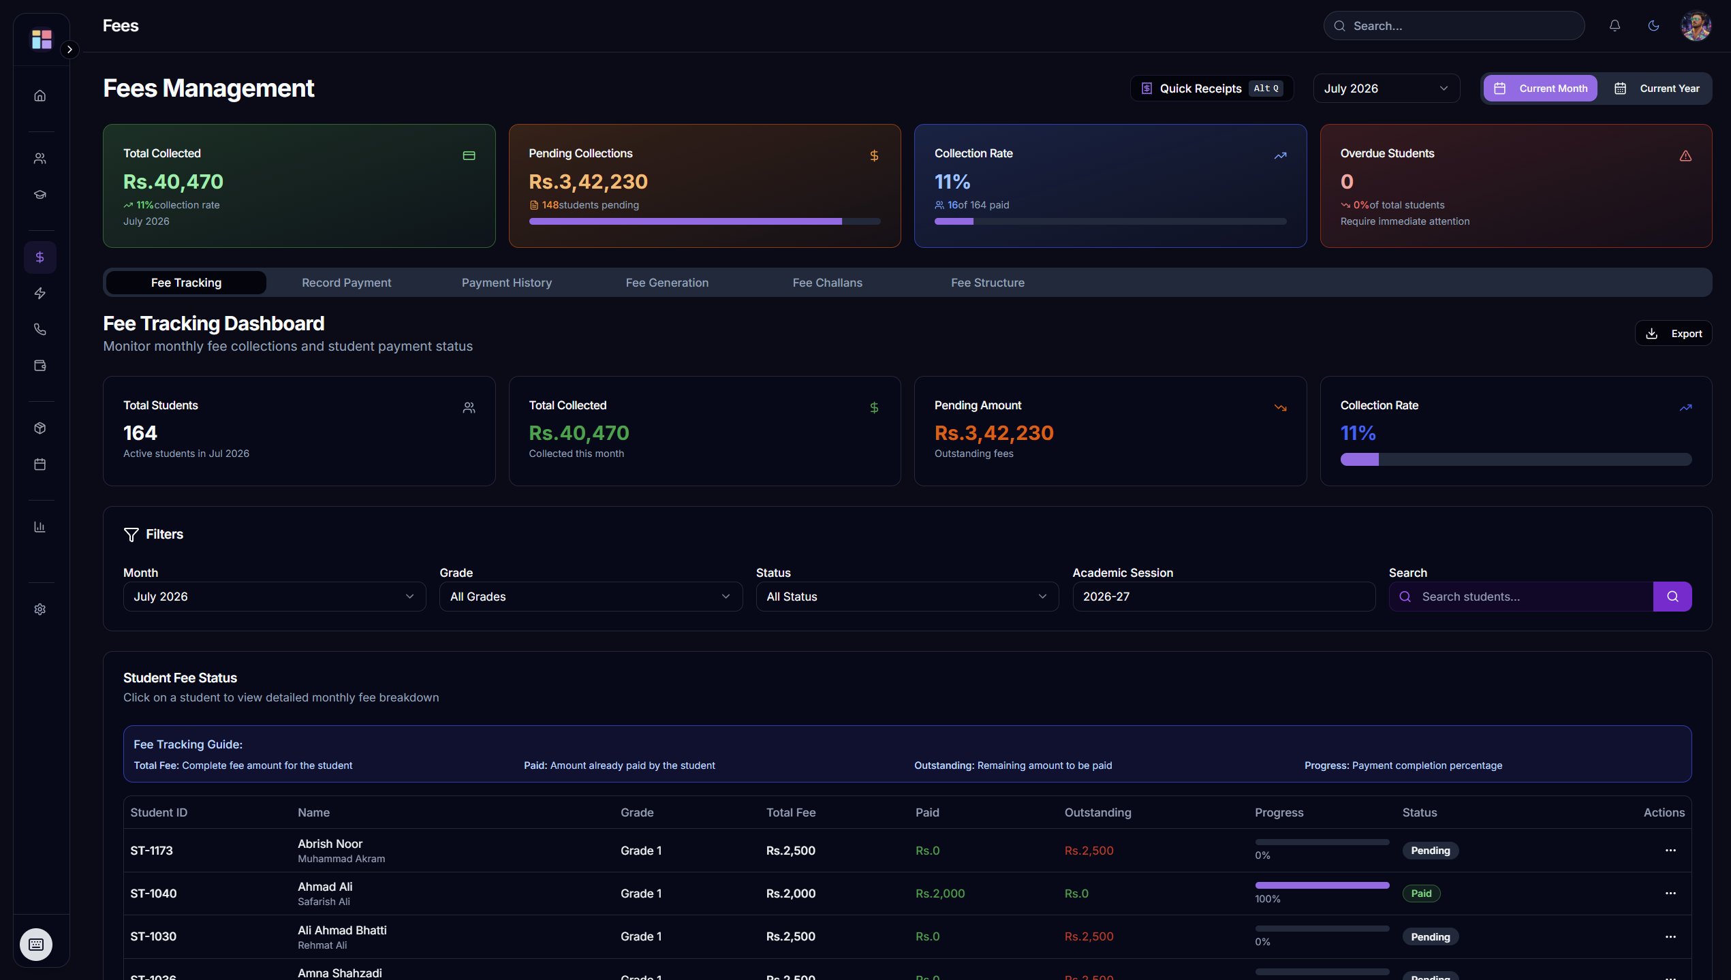Open actions menu for ST-1173
The height and width of the screenshot is (980, 1731).
coord(1670,850)
